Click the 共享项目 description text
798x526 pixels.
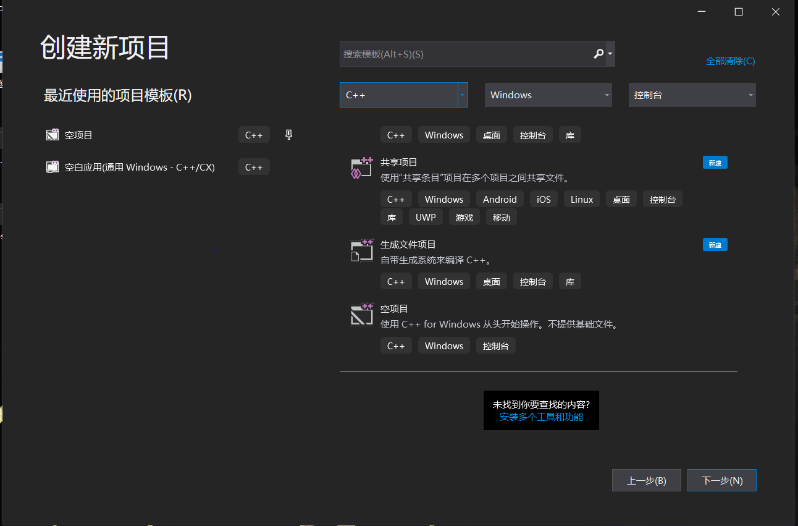pos(475,178)
